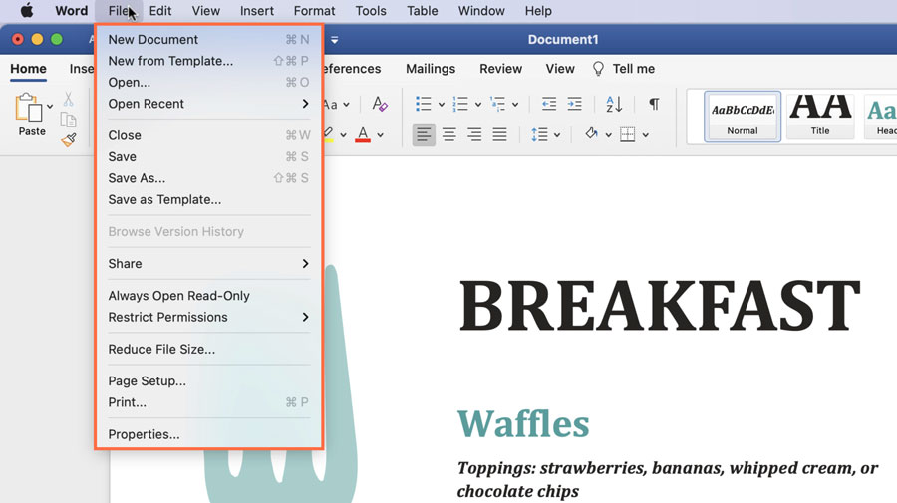The image size is (897, 503).
Task: Choose Print... from File menu
Action: pyautogui.click(x=209, y=402)
